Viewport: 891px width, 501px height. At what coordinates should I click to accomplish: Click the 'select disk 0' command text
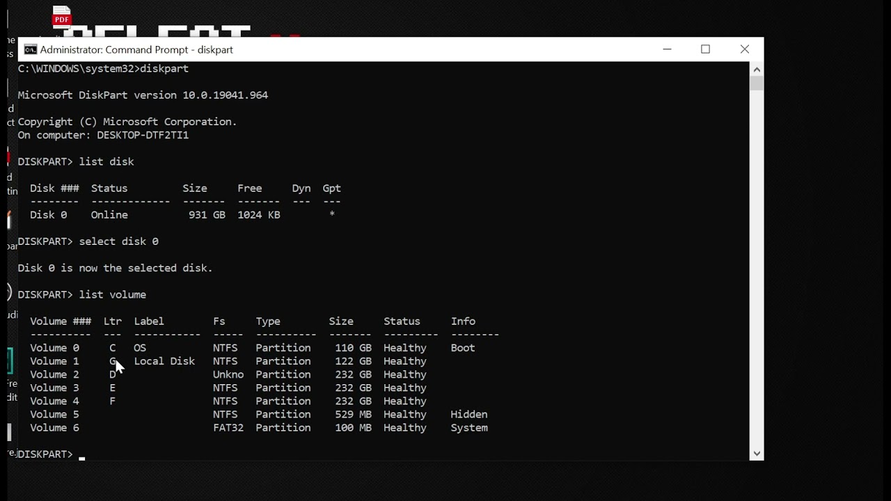click(118, 241)
